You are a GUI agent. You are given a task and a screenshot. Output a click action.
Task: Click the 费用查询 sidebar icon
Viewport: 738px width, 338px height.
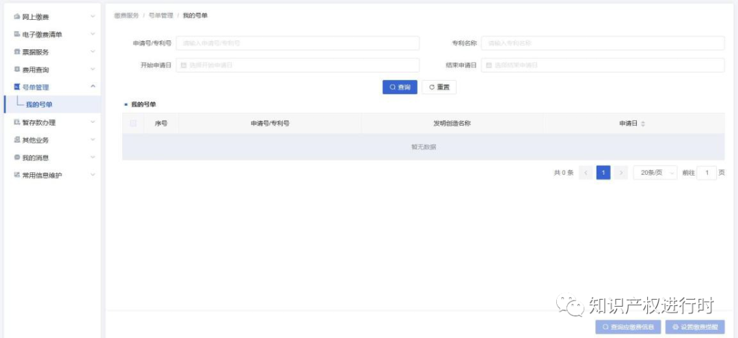[17, 70]
